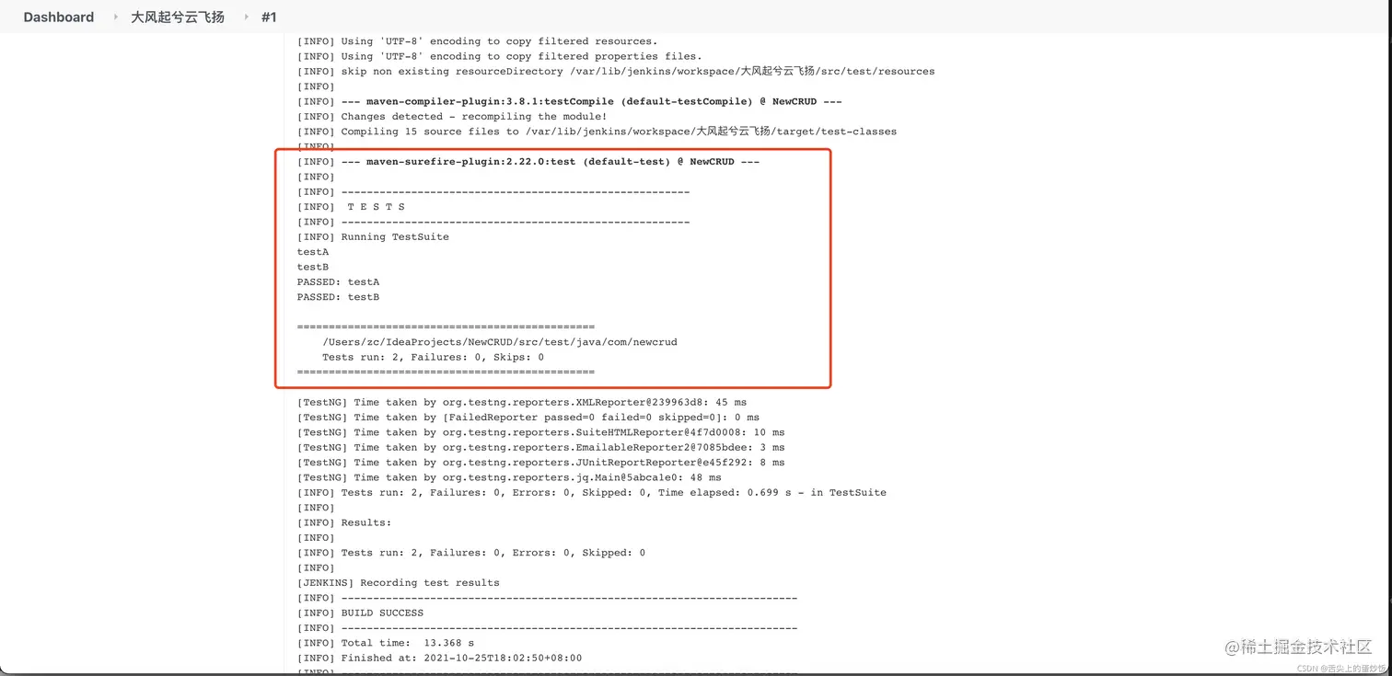Image resolution: width=1392 pixels, height=676 pixels.
Task: Click the maven-surefire-plugin:2.22.0:test log line
Action: point(528,162)
